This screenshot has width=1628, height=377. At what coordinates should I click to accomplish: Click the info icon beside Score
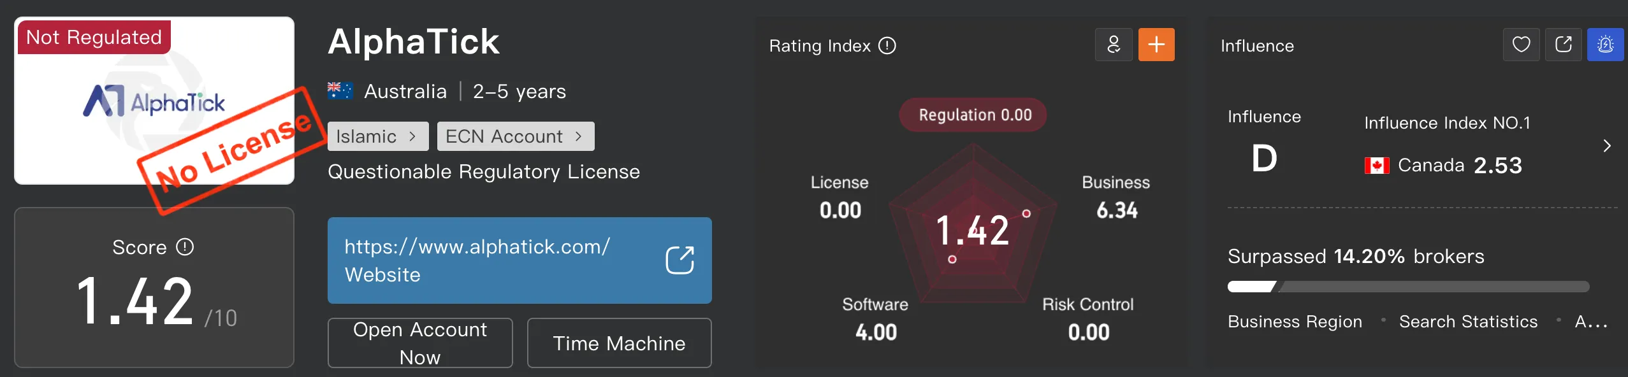pyautogui.click(x=185, y=247)
